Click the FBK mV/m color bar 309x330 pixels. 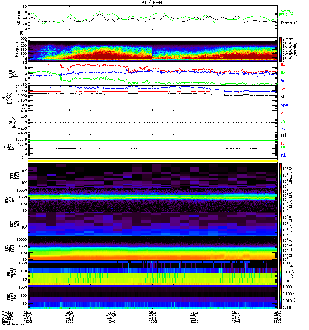(281, 273)
